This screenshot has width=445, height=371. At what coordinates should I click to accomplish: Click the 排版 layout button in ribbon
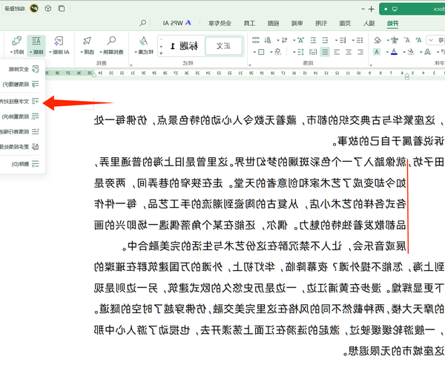tap(36, 46)
